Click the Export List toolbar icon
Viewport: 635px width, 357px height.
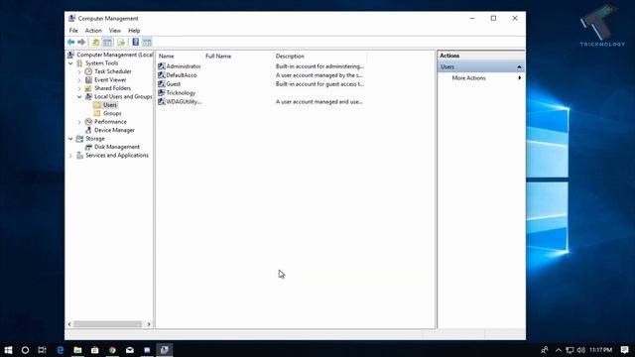(x=121, y=42)
